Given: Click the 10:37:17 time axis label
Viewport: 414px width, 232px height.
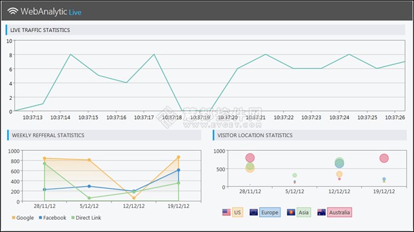Looking at the screenshot, I should 144,117.
